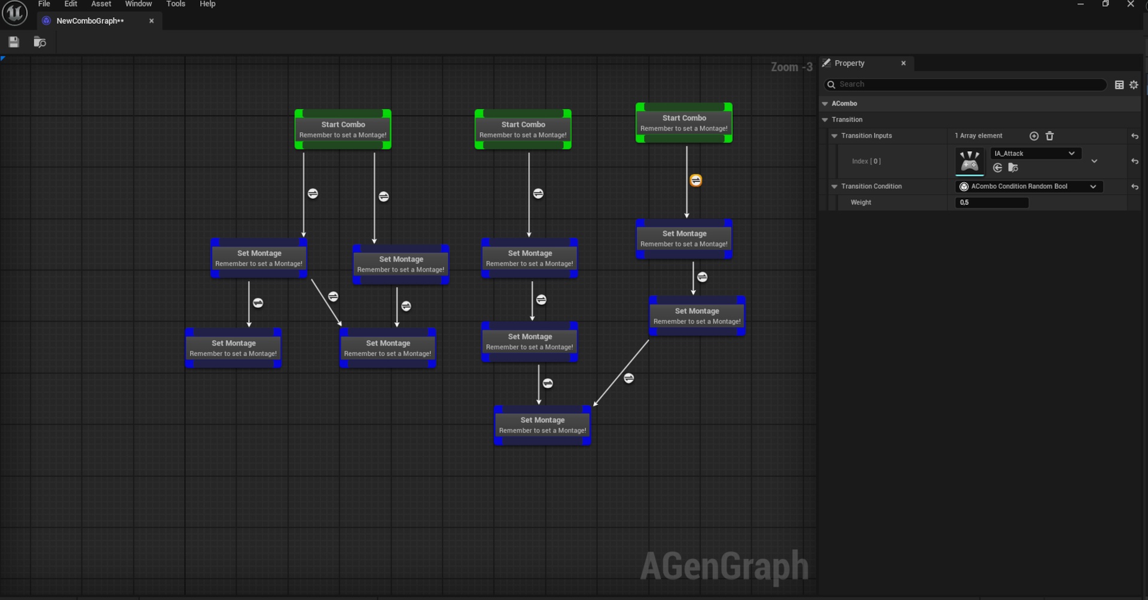
Task: Open the Tools menu
Action: pyautogui.click(x=176, y=4)
